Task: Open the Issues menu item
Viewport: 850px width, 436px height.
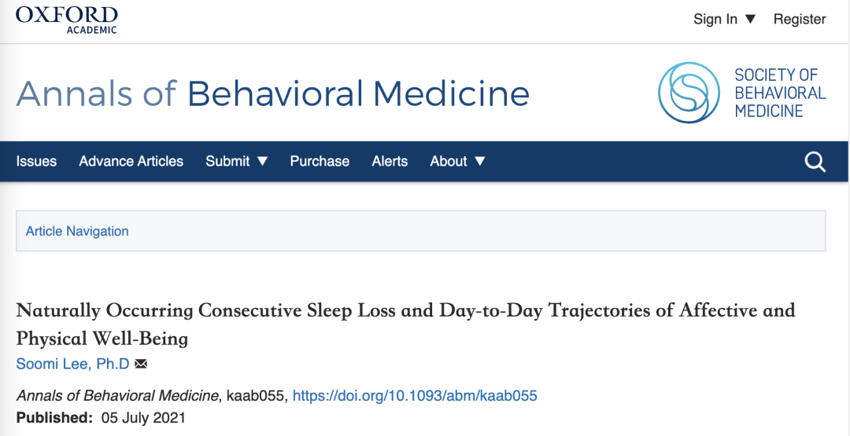Action: 36,161
